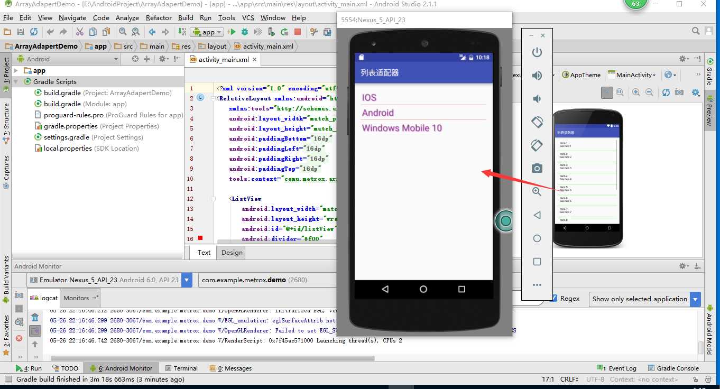Click emulator zoom magnifier icon
The height and width of the screenshot is (389, 720).
[x=537, y=192]
